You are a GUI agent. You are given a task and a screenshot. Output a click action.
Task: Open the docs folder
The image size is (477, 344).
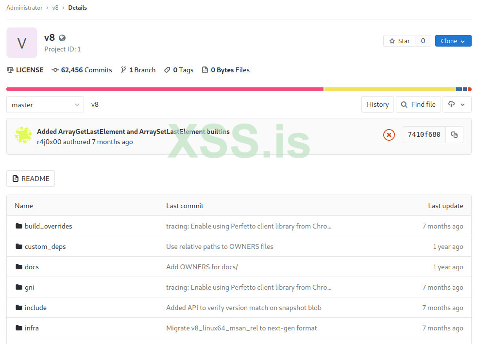(x=32, y=267)
